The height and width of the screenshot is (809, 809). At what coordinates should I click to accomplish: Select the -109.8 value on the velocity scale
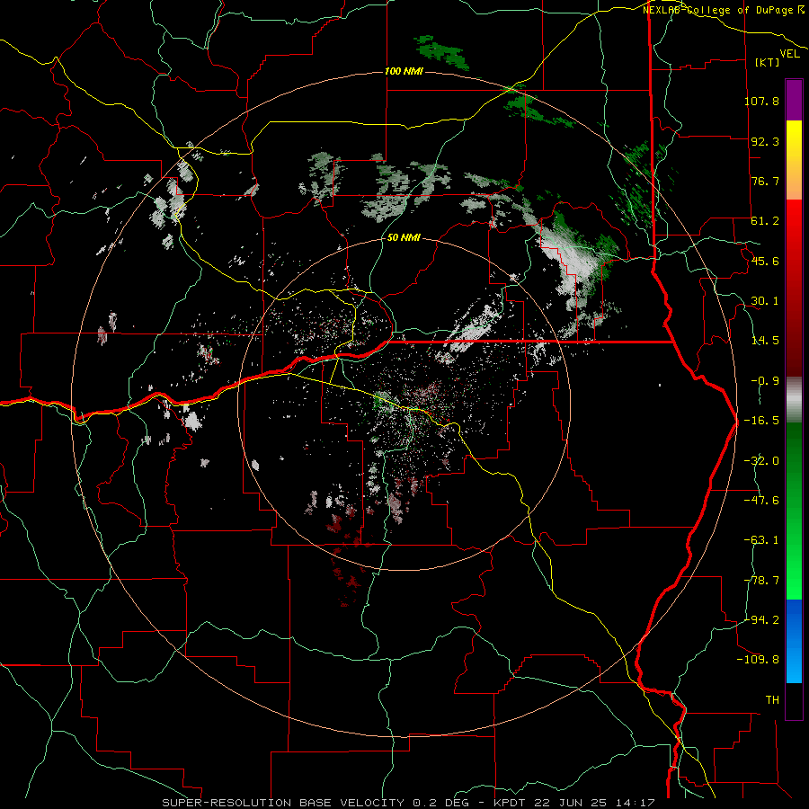[759, 660]
